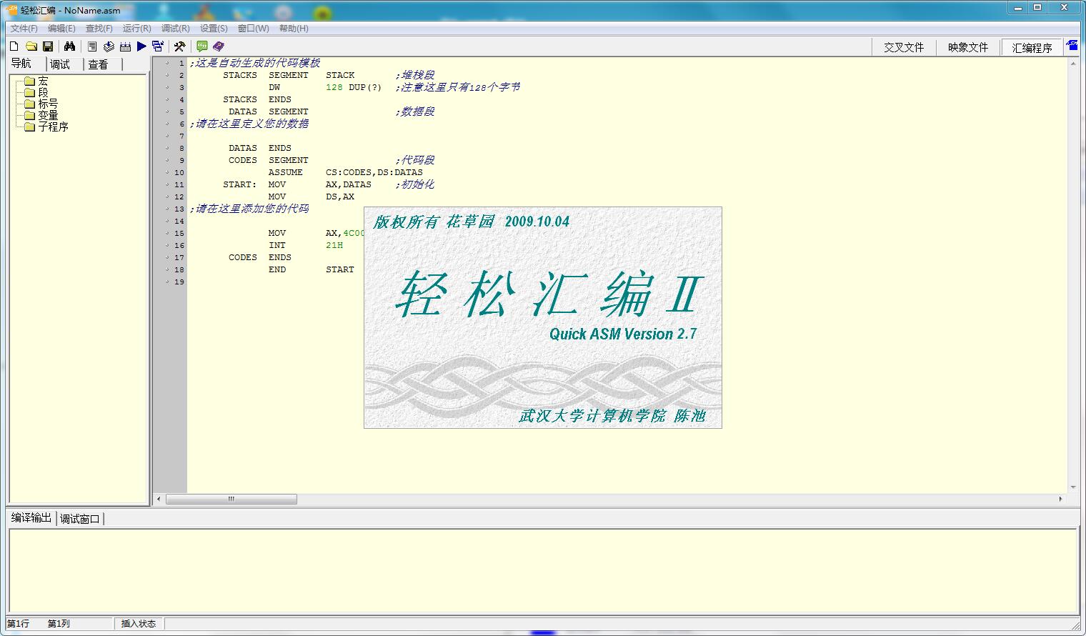Open the 查找(F) menu
The height and width of the screenshot is (636, 1086).
click(x=99, y=29)
